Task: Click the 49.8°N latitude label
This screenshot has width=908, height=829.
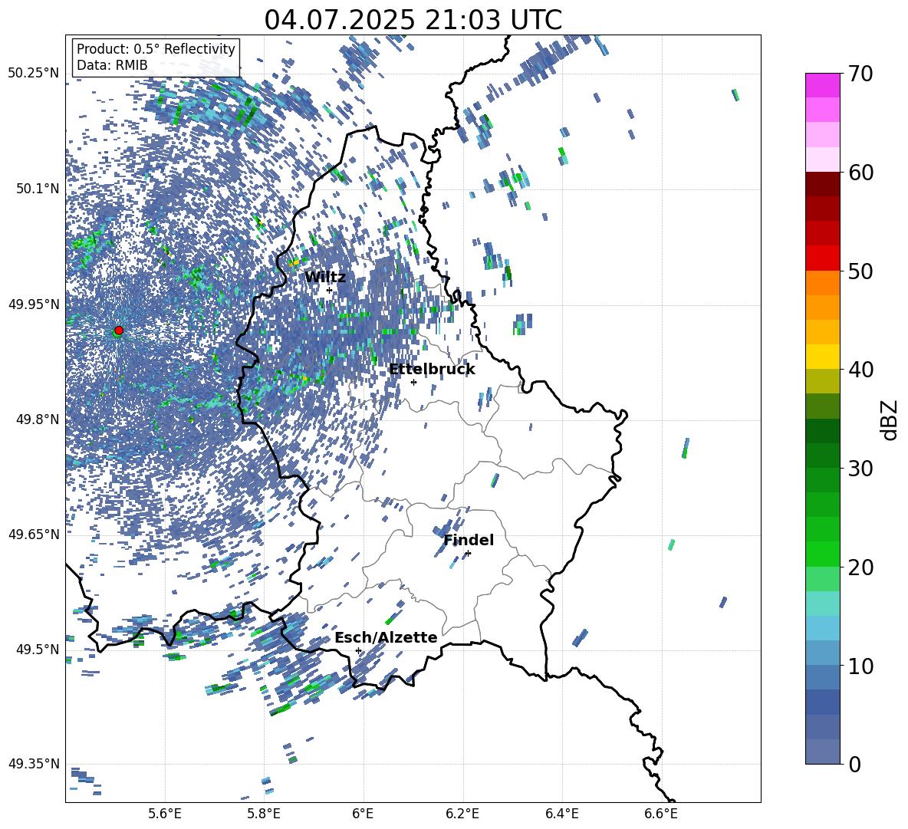Action: point(38,419)
